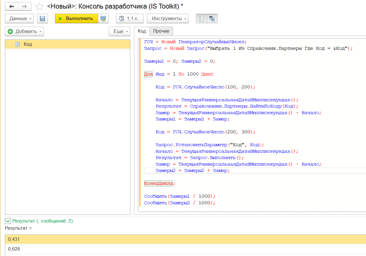Viewport: 366px width, 256px height.
Task: Switch to the Код tab
Action: point(142,31)
